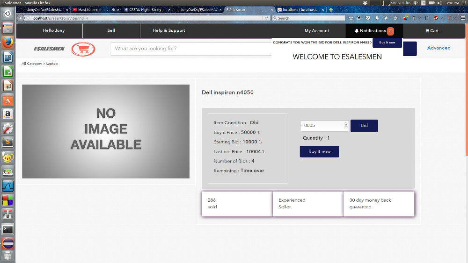Image resolution: width=468 pixels, height=263 pixels.
Task: Click the Firefox address bar
Action: click(146, 18)
